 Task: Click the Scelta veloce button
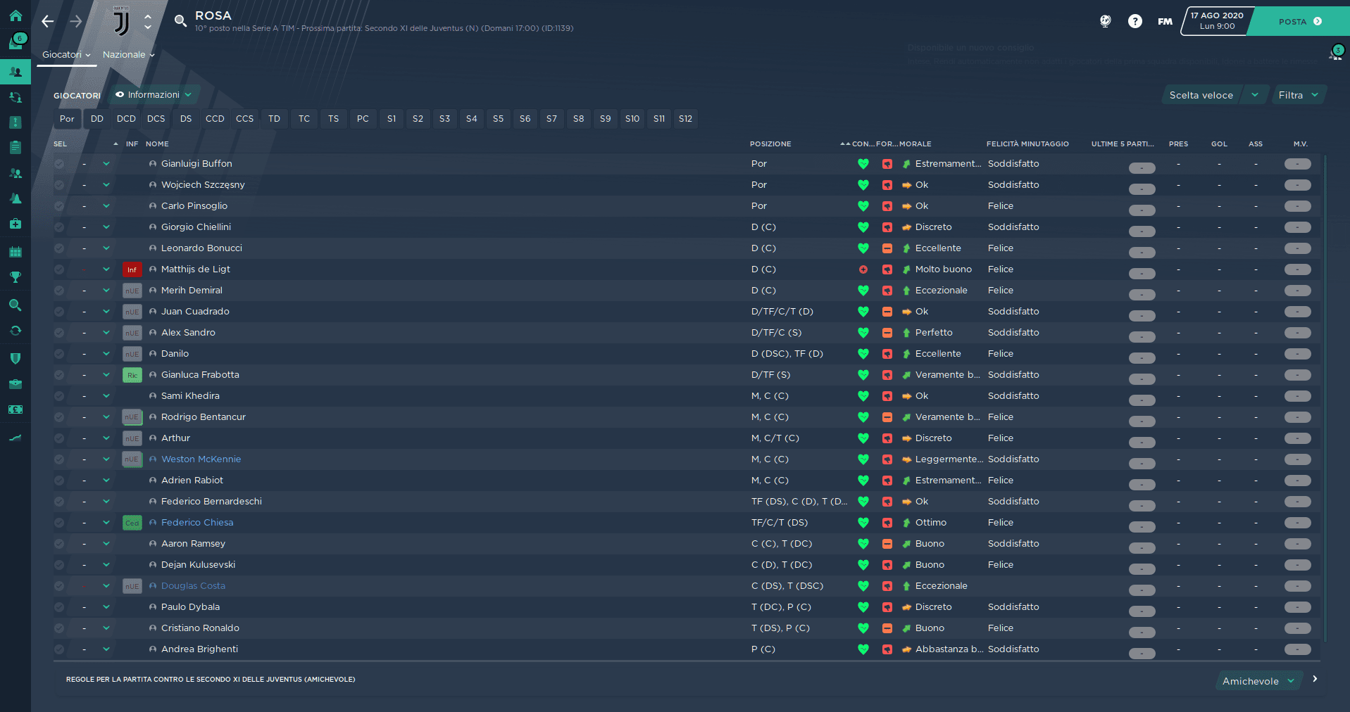[1201, 95]
